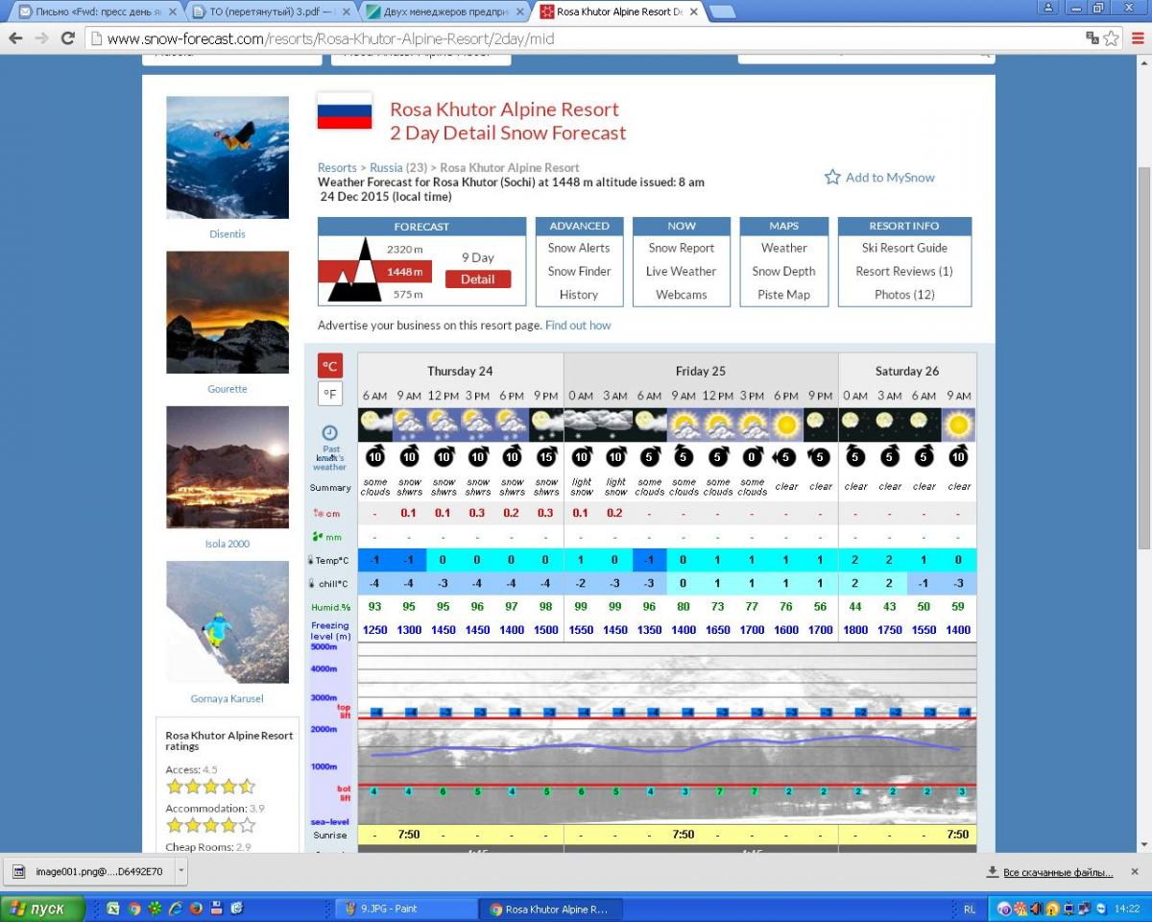Switch to the ТО (перетянутый) 3.pdf tab
Screen dimensions: 1152x922
pyautogui.click(x=273, y=12)
